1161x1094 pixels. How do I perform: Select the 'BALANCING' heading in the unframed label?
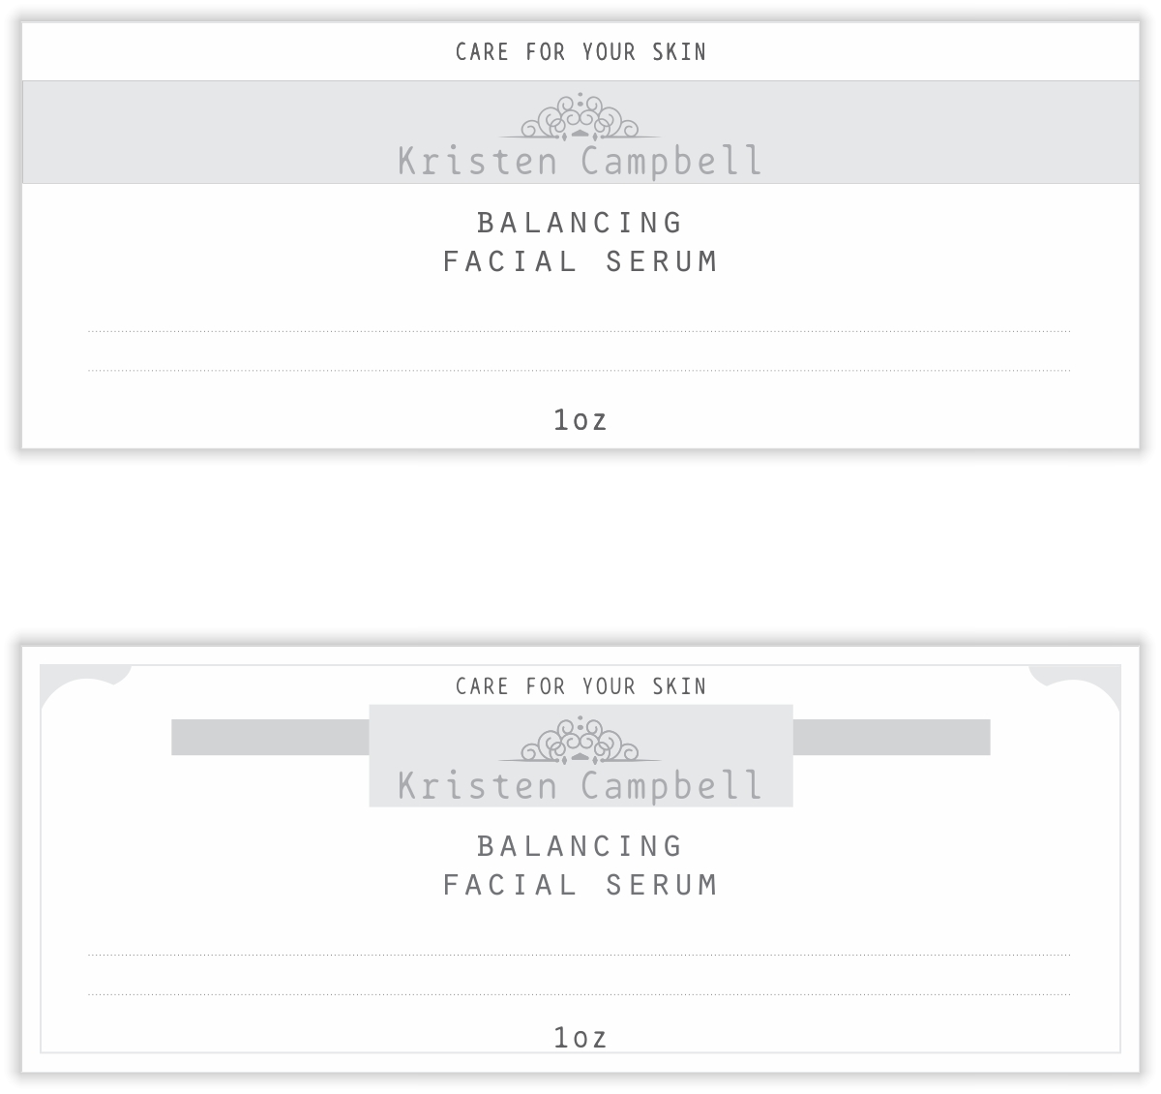coord(580,223)
